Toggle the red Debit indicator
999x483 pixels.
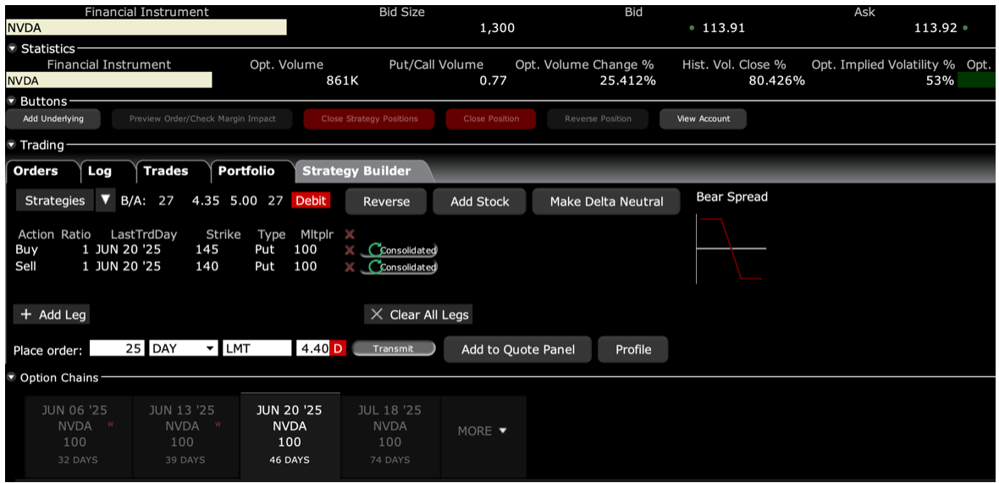(x=311, y=201)
